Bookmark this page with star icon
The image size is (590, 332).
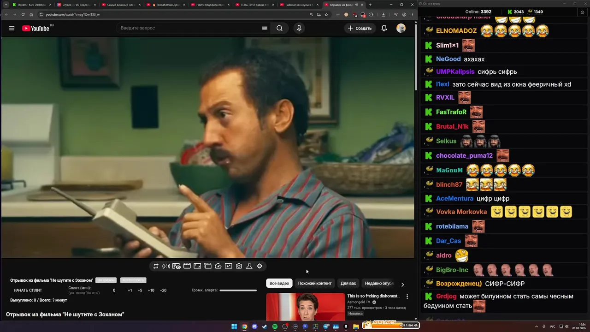326,14
